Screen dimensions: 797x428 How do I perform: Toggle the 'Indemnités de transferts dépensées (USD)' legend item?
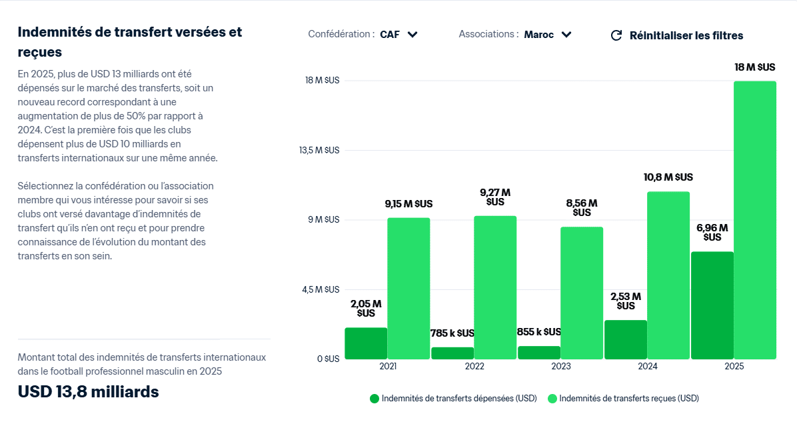click(x=458, y=398)
